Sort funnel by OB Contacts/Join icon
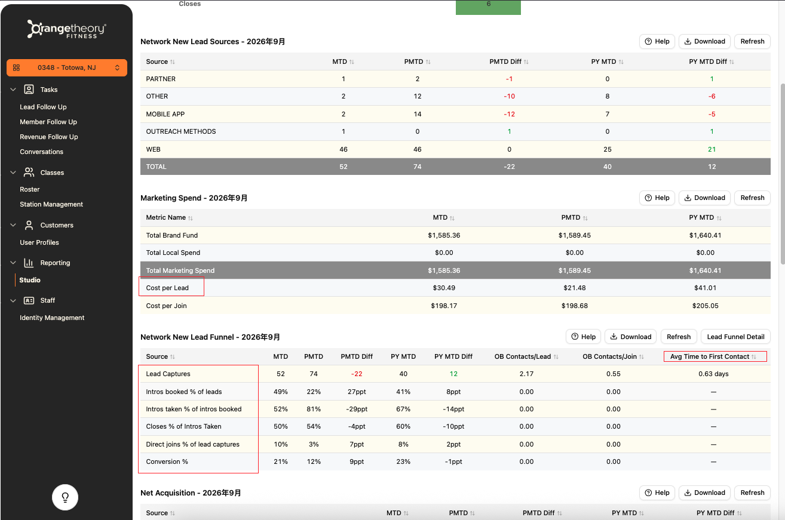The height and width of the screenshot is (520, 785). tap(641, 357)
